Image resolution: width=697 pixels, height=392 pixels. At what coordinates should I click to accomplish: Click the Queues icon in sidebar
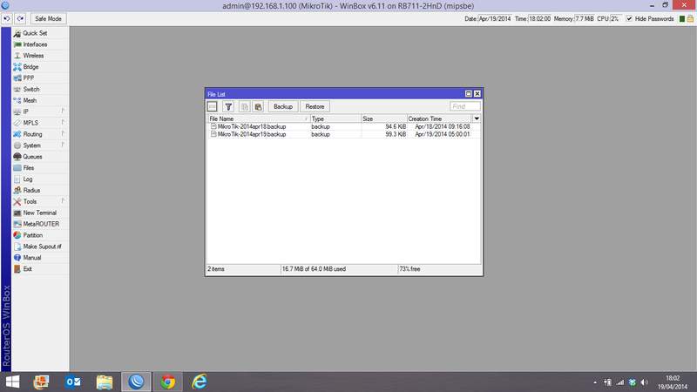[x=17, y=157]
